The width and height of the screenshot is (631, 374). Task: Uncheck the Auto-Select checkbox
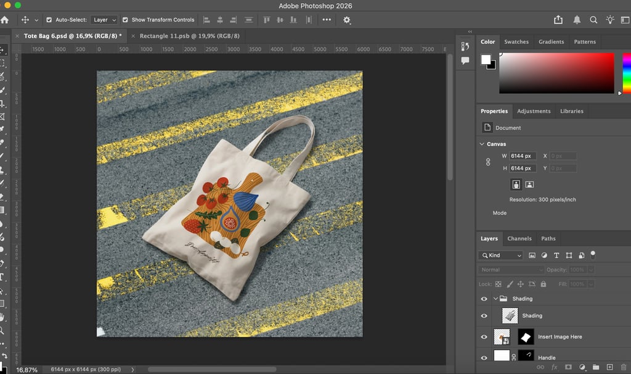[x=49, y=20]
